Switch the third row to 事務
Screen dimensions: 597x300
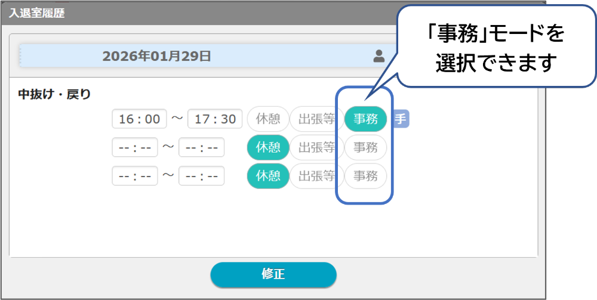pos(365,176)
